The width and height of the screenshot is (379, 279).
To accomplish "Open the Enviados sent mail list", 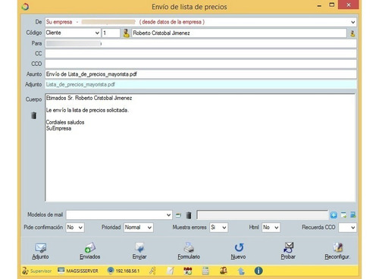I will tap(90, 251).
